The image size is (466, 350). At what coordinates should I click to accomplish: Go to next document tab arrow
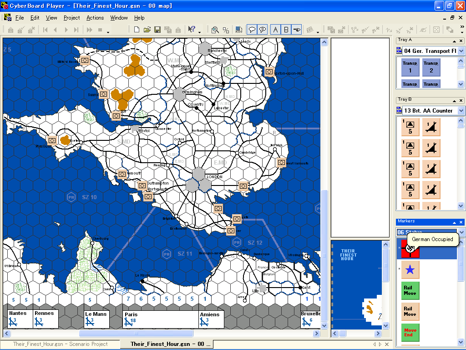coord(380,345)
